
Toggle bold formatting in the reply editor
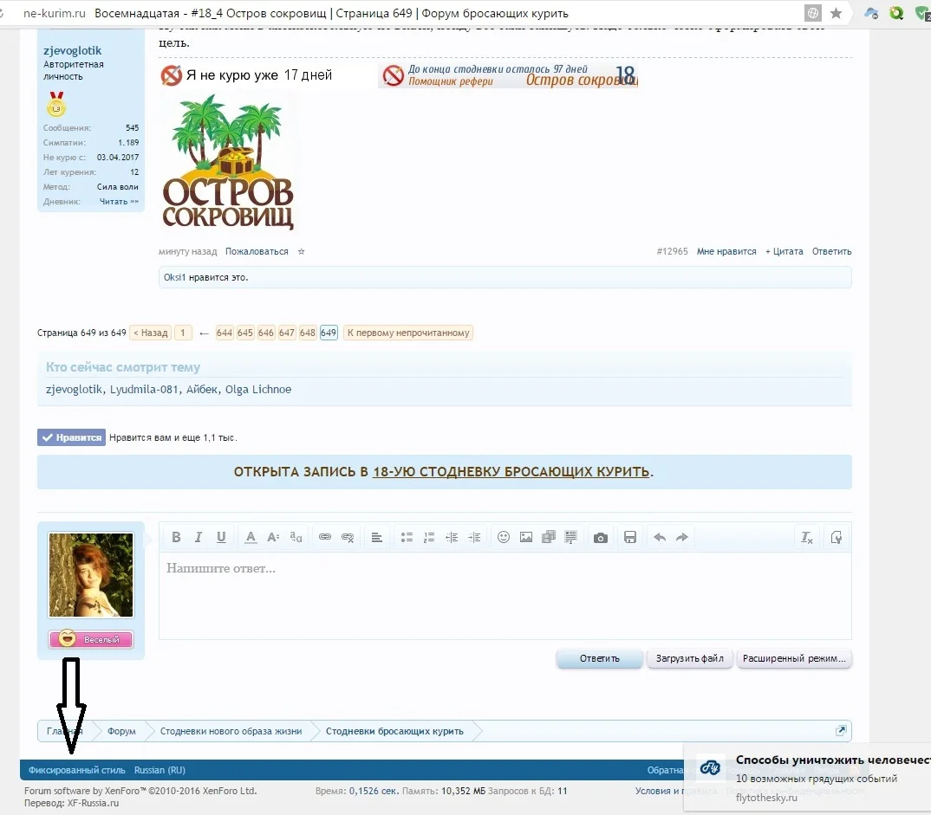(x=176, y=537)
